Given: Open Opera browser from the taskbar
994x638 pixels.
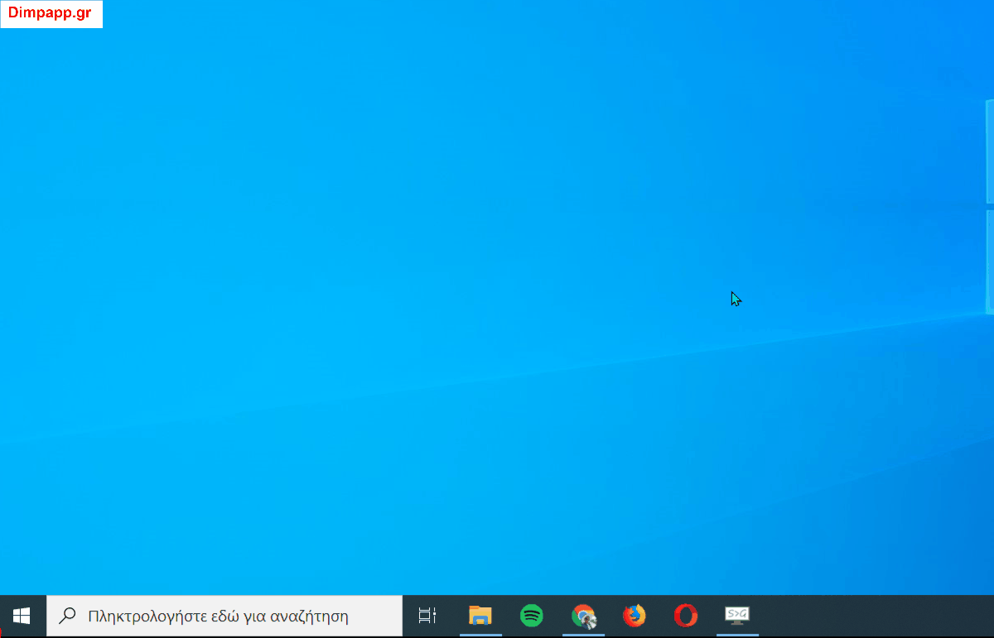Looking at the screenshot, I should click(686, 616).
